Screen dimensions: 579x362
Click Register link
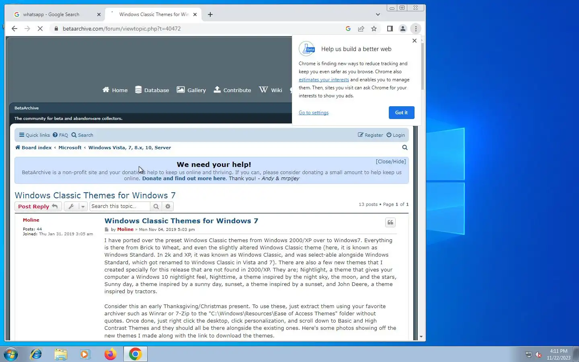point(370,135)
